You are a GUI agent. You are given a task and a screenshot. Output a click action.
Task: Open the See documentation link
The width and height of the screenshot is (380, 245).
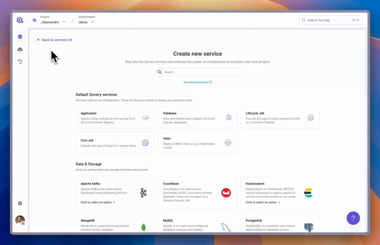[x=197, y=82]
